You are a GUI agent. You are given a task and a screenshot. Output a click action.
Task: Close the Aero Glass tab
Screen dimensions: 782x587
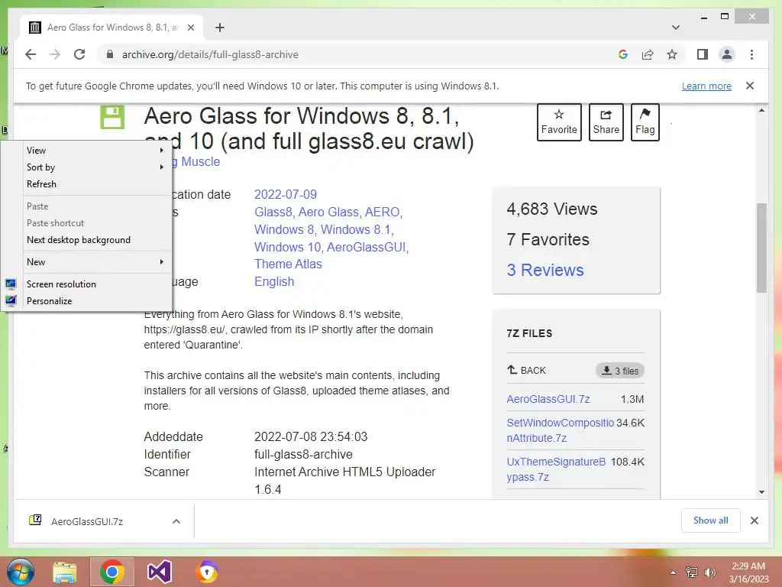(x=190, y=28)
